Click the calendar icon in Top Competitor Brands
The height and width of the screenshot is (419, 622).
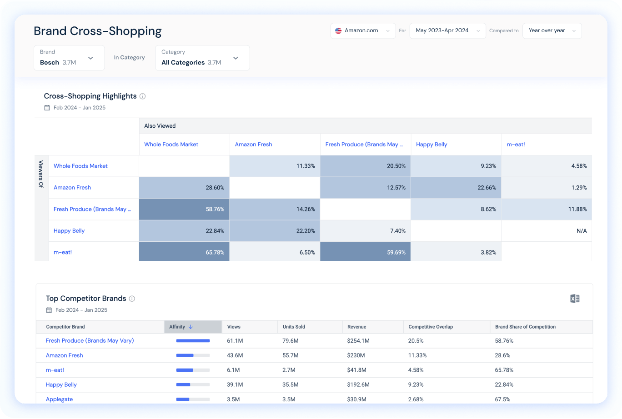(48, 310)
